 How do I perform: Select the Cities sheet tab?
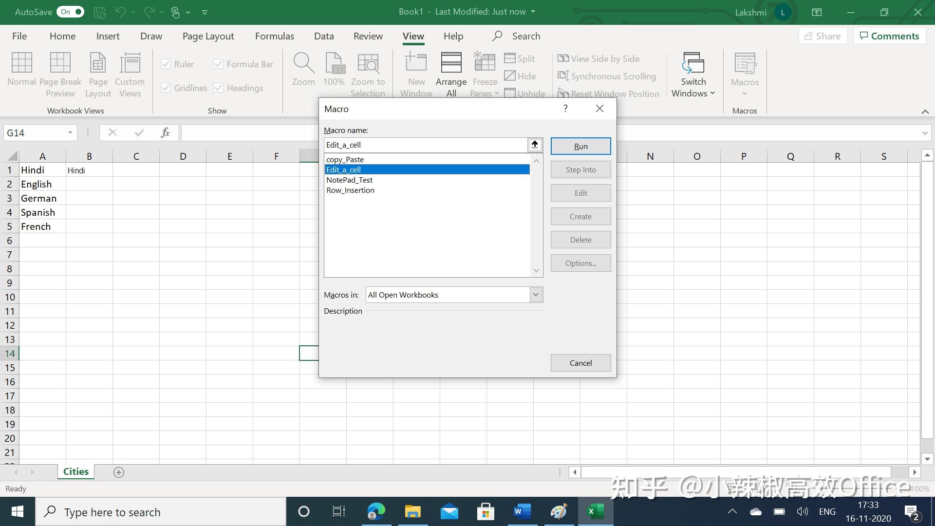pos(75,471)
